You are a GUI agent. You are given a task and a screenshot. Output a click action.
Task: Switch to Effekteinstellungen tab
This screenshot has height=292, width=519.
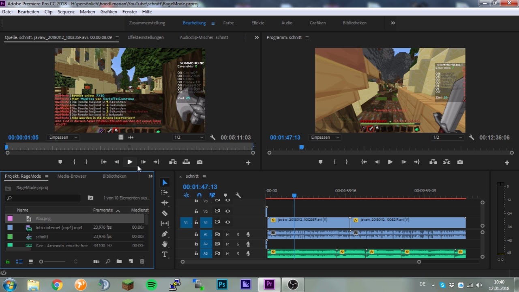pyautogui.click(x=146, y=37)
